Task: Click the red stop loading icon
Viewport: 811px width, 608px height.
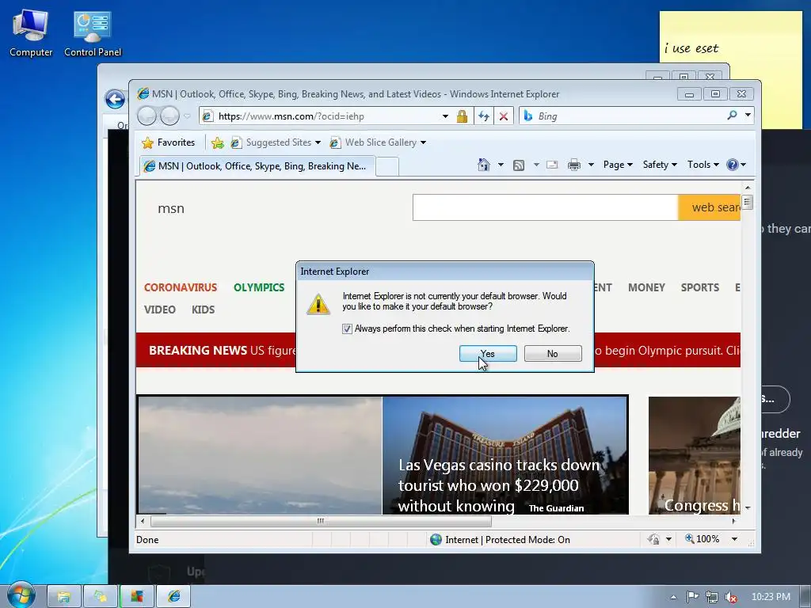Action: (503, 116)
